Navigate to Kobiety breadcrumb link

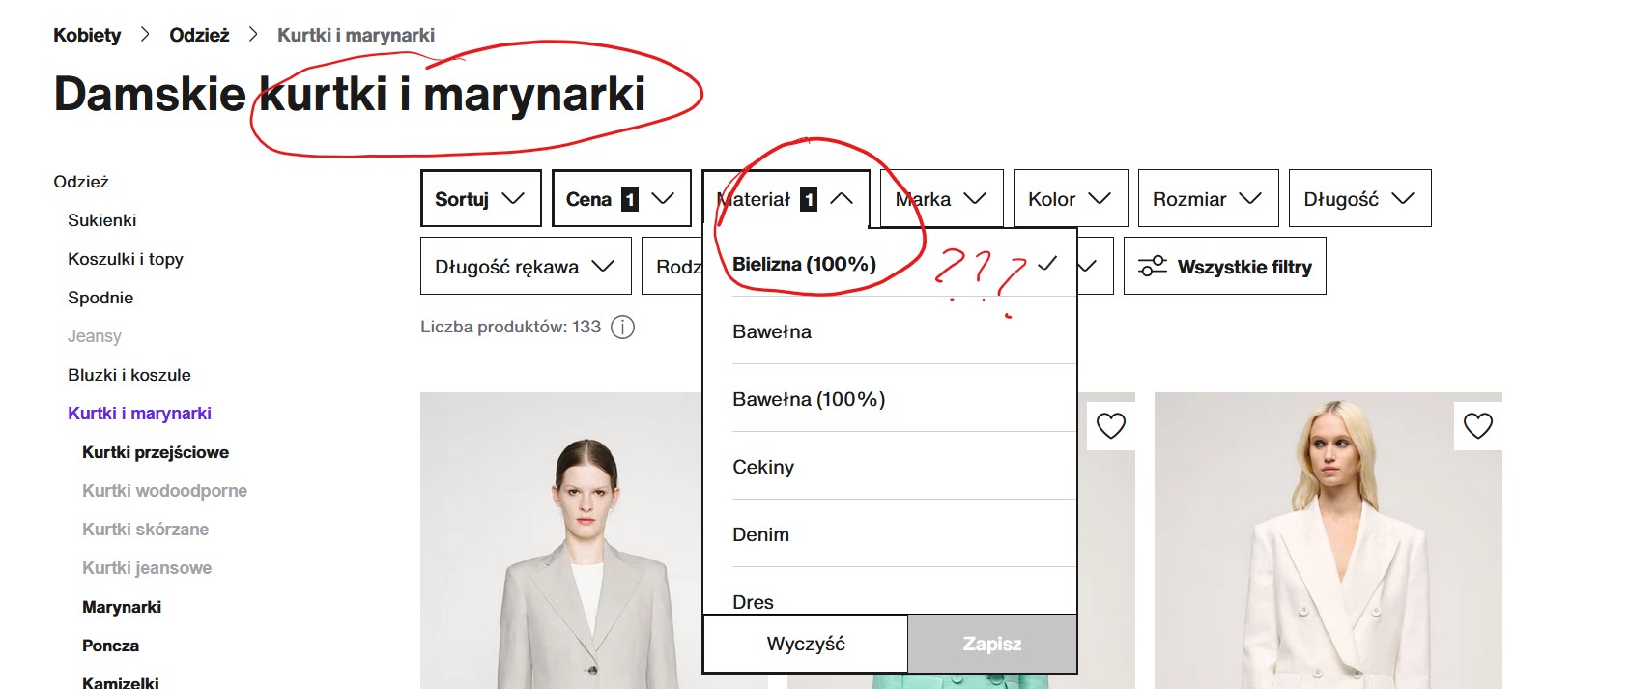(x=87, y=35)
